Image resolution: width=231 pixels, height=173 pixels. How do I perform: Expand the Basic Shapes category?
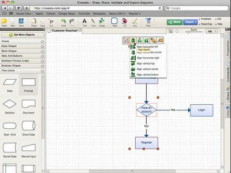click(x=22, y=46)
